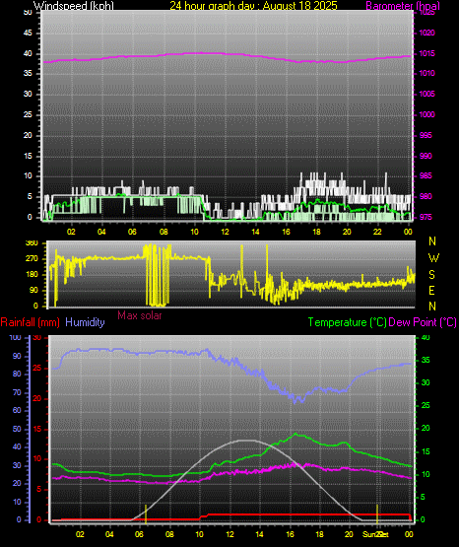
Task: Click the 1015 barometer scale value
Action: [426, 53]
